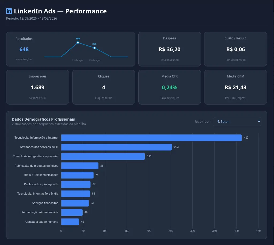Click the Fabricação de produtos químicos bar
Screen dimensions: 274x245
tap(80, 166)
